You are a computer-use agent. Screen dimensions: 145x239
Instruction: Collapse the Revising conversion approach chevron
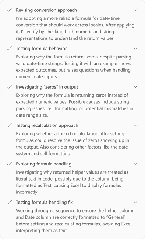coord(135,10)
